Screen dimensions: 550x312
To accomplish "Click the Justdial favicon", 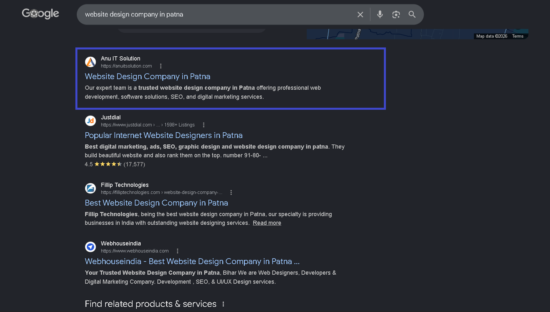I will point(90,121).
